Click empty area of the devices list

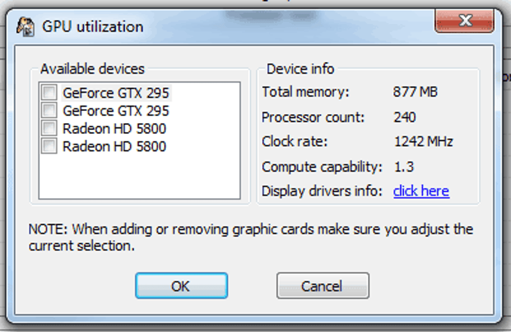(139, 177)
